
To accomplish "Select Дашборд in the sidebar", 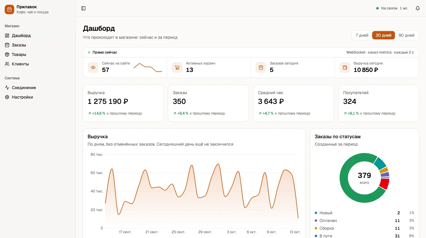I will click(38, 36).
